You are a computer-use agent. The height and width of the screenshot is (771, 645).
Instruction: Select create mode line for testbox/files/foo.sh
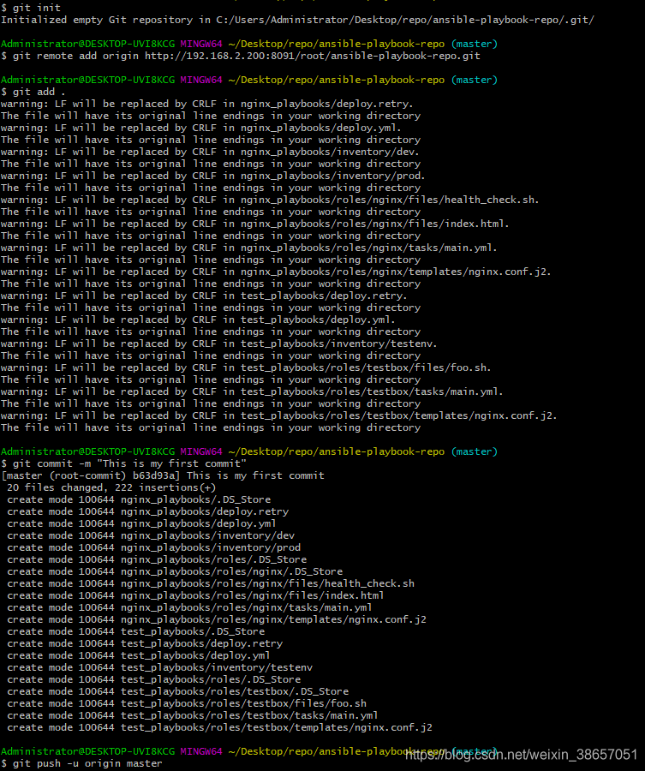[187, 703]
